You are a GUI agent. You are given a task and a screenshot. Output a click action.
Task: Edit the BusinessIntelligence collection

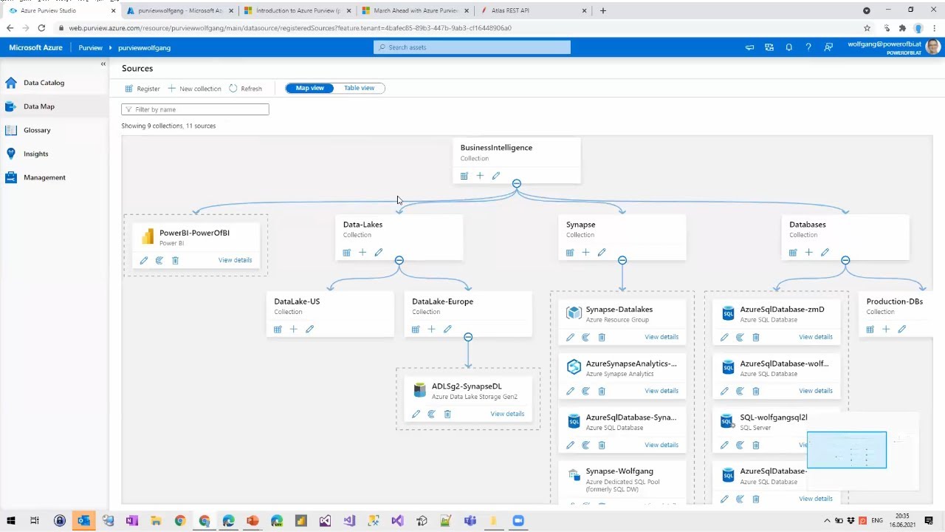(496, 176)
